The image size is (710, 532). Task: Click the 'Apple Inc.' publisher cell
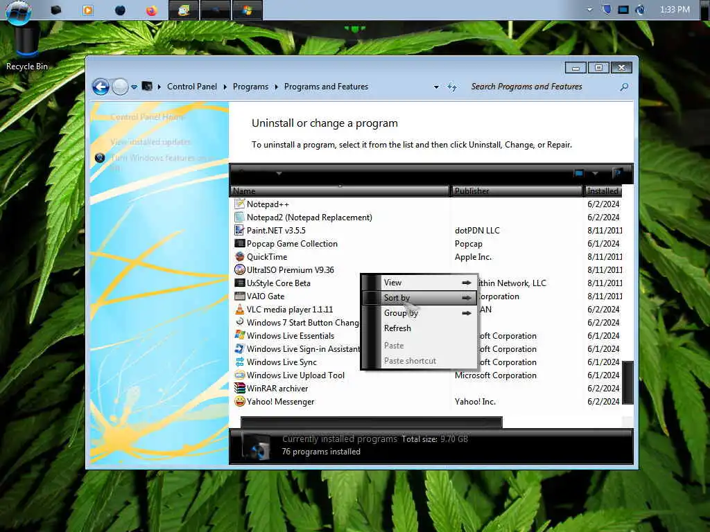point(473,256)
